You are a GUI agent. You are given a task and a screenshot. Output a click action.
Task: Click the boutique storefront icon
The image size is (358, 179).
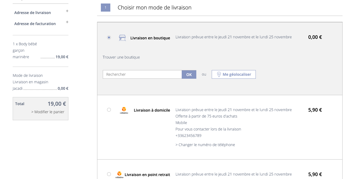pyautogui.click(x=122, y=38)
